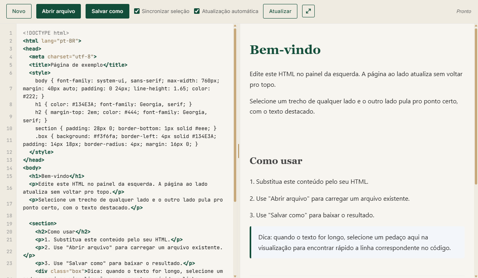Click the "1. Substitua este conteúdo" preview line
Viewport: 478px width, 278px height.
pyautogui.click(x=309, y=182)
